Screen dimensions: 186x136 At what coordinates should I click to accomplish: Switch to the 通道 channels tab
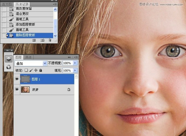point(28,57)
